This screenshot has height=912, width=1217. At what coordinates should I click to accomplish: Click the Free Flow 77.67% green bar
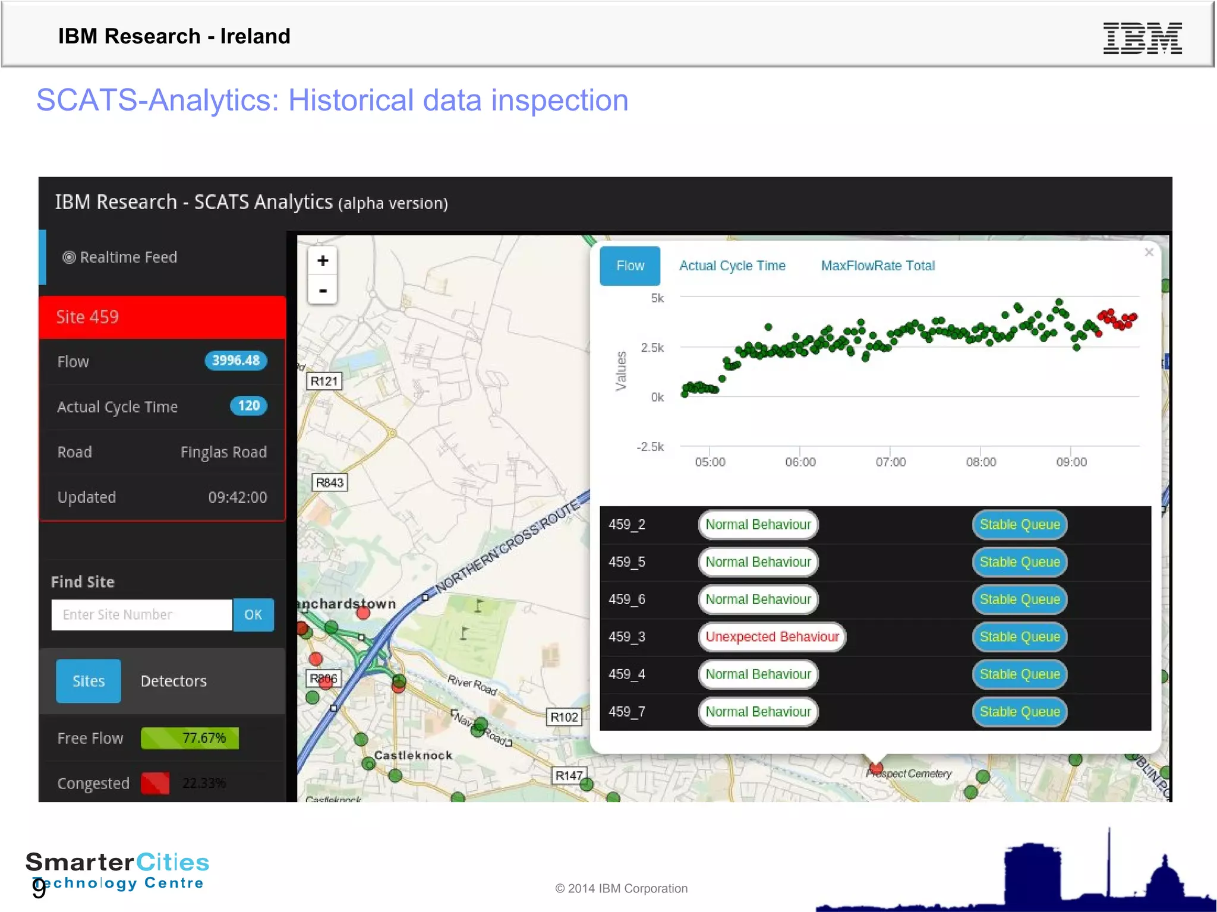click(x=190, y=738)
